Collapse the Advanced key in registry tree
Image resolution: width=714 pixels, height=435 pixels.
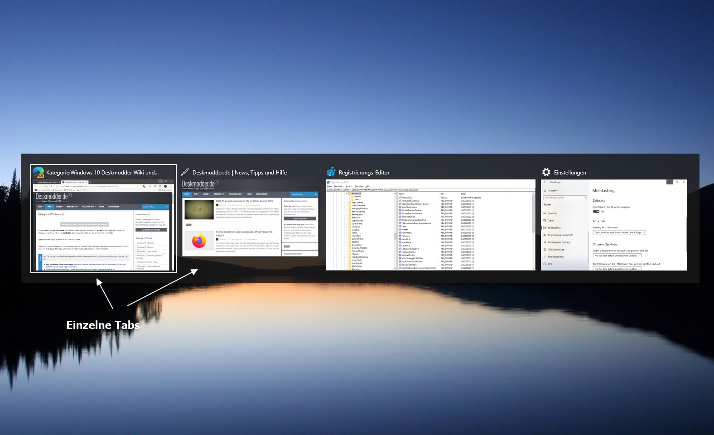tap(347, 193)
